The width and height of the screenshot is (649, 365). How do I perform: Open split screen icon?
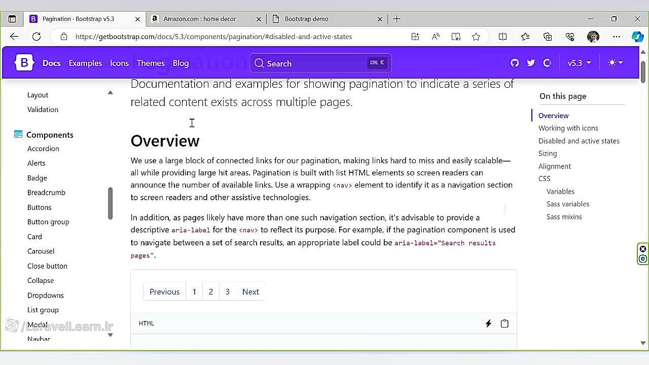coord(502,36)
